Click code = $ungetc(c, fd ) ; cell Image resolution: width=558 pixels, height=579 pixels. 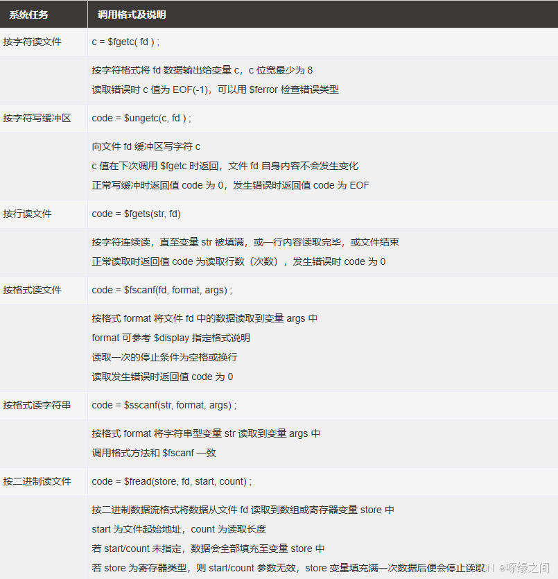(x=141, y=118)
